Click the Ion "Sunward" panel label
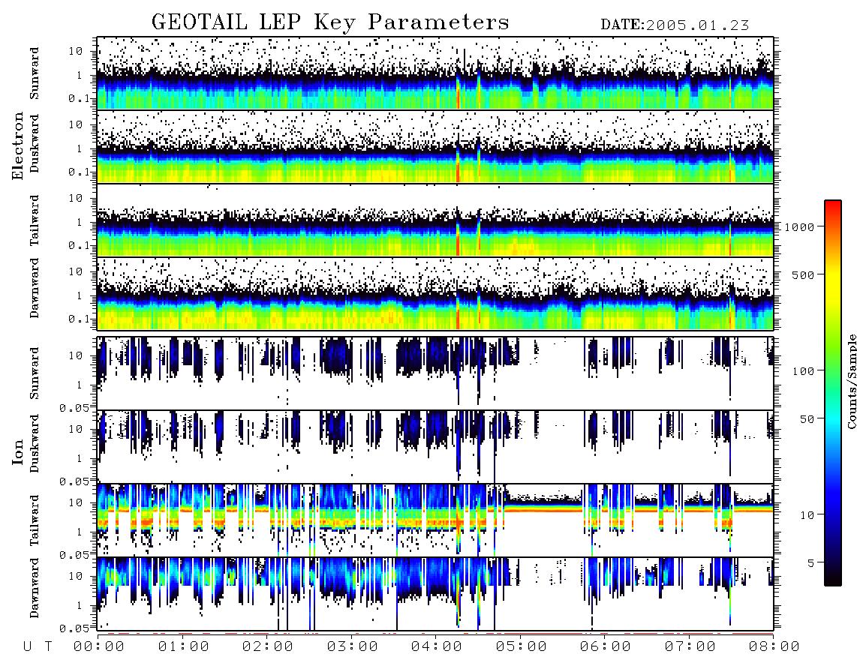857x660 pixels. pyautogui.click(x=35, y=373)
